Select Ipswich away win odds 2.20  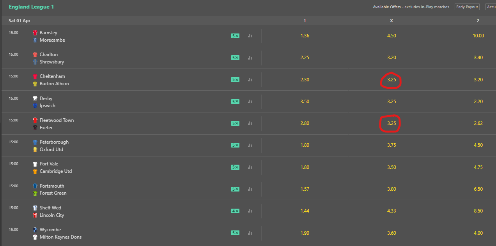point(478,102)
